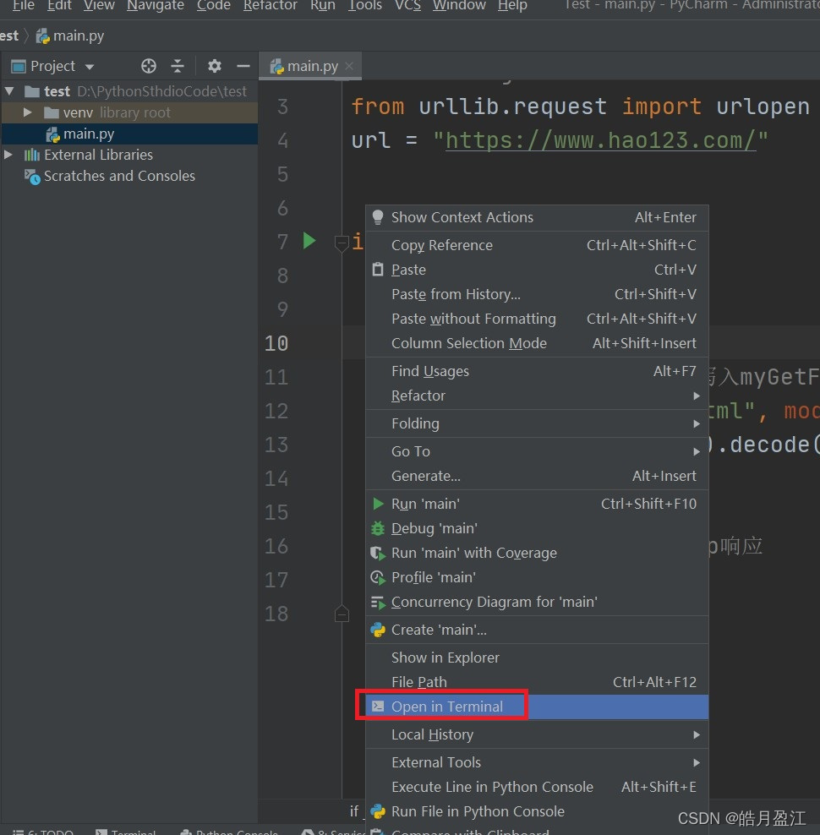Click the Paste clipboard icon
Viewport: 820px width, 835px height.
pyautogui.click(x=378, y=270)
